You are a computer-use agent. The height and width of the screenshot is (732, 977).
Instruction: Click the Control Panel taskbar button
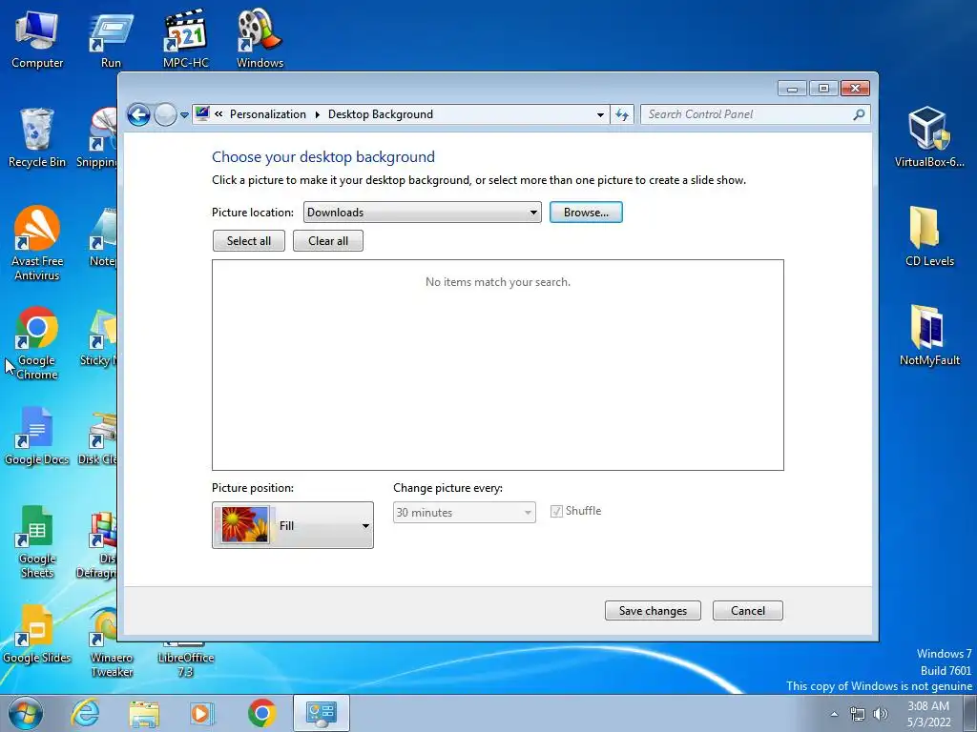[321, 713]
